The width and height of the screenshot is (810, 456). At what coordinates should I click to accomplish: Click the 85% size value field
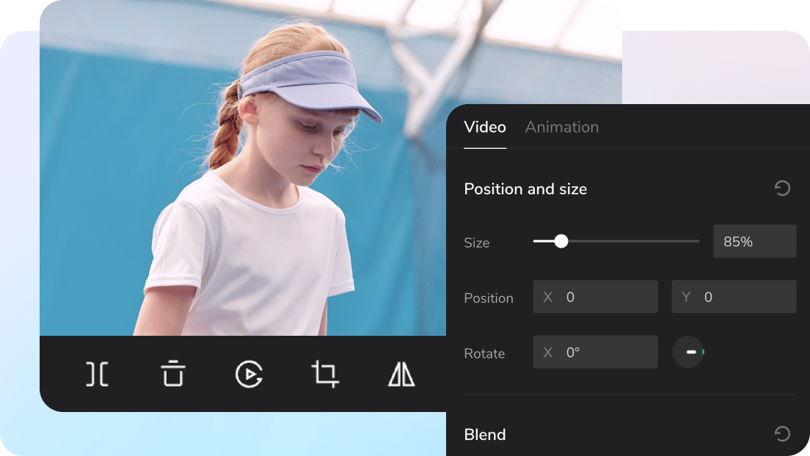pos(754,241)
